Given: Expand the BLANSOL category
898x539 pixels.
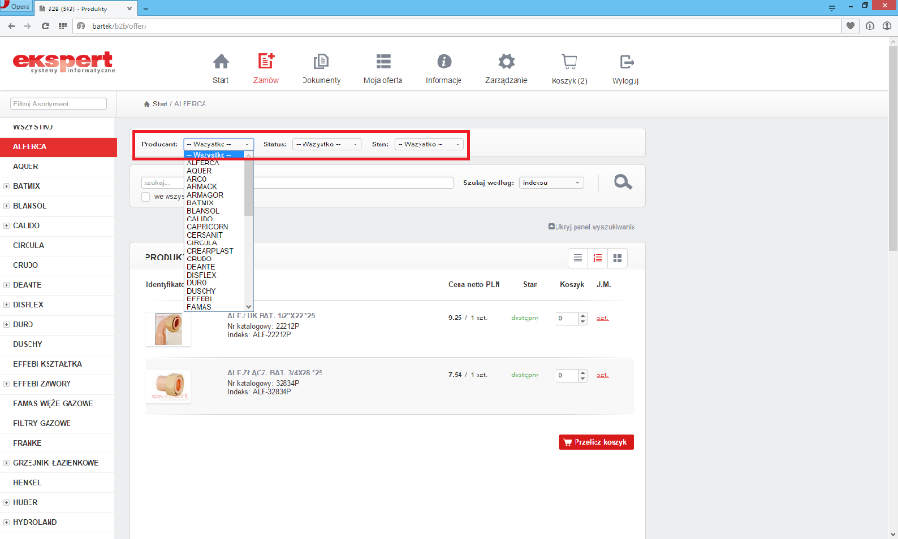Looking at the screenshot, I should [7, 206].
